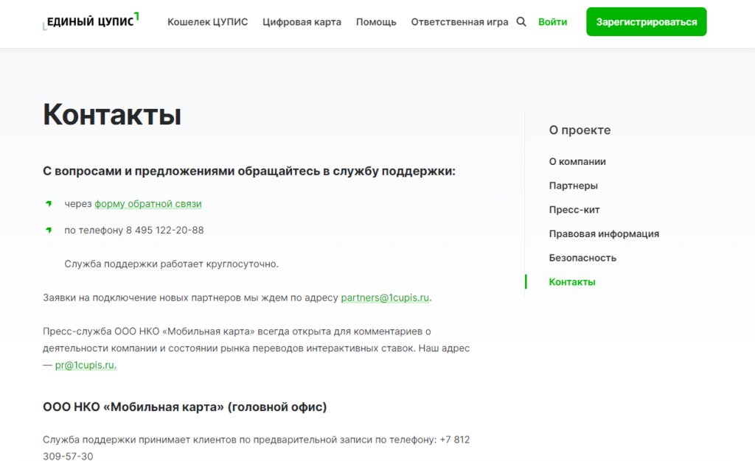Open the Цифровая карта menu item

point(302,22)
